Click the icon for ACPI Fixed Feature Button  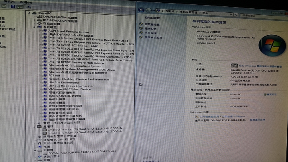45,31
